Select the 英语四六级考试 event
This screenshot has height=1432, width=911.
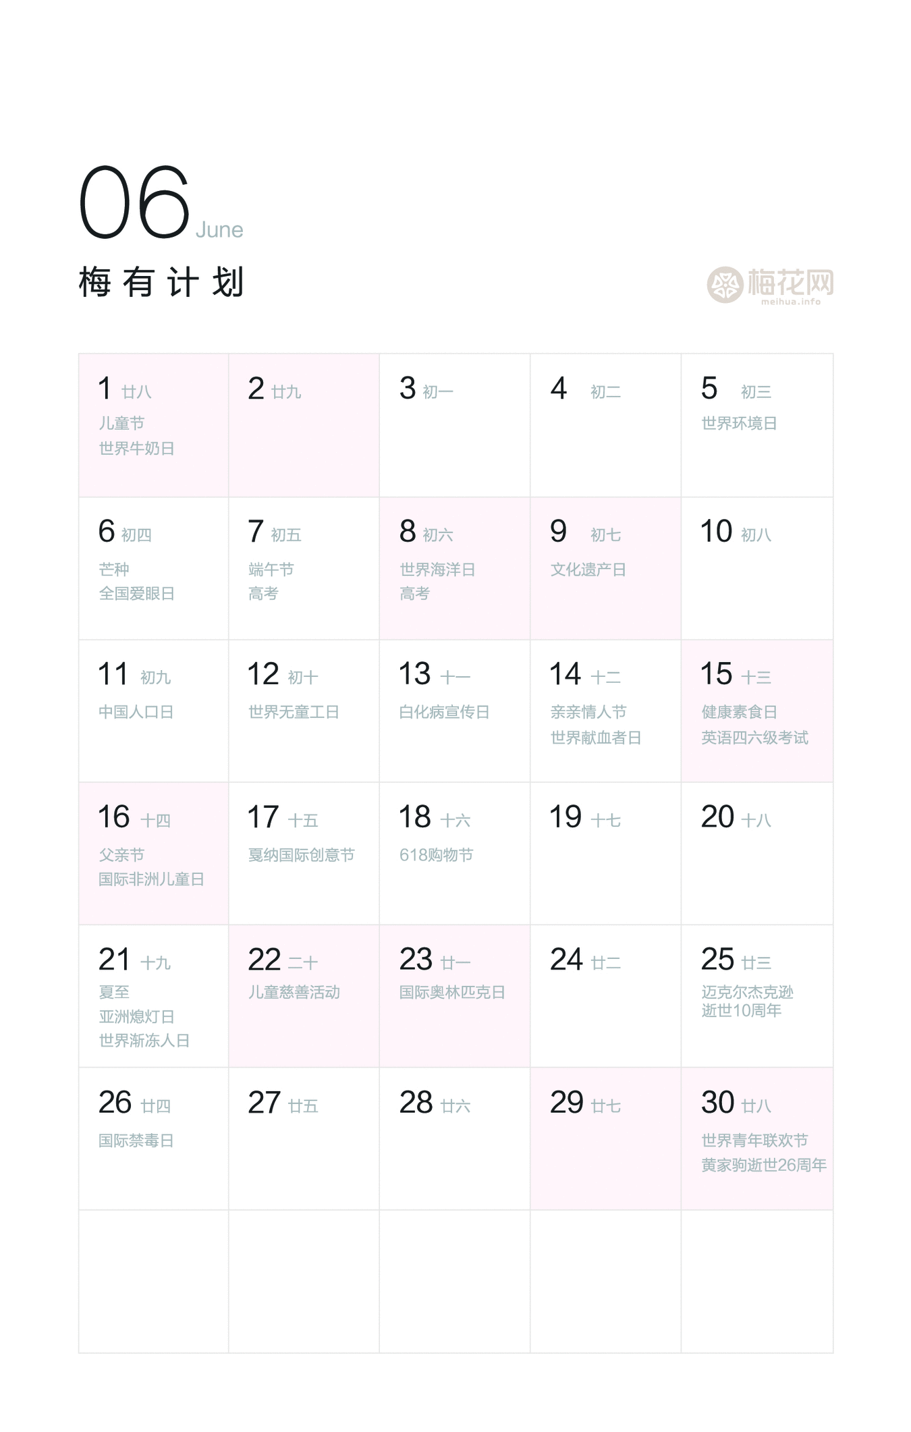click(754, 738)
